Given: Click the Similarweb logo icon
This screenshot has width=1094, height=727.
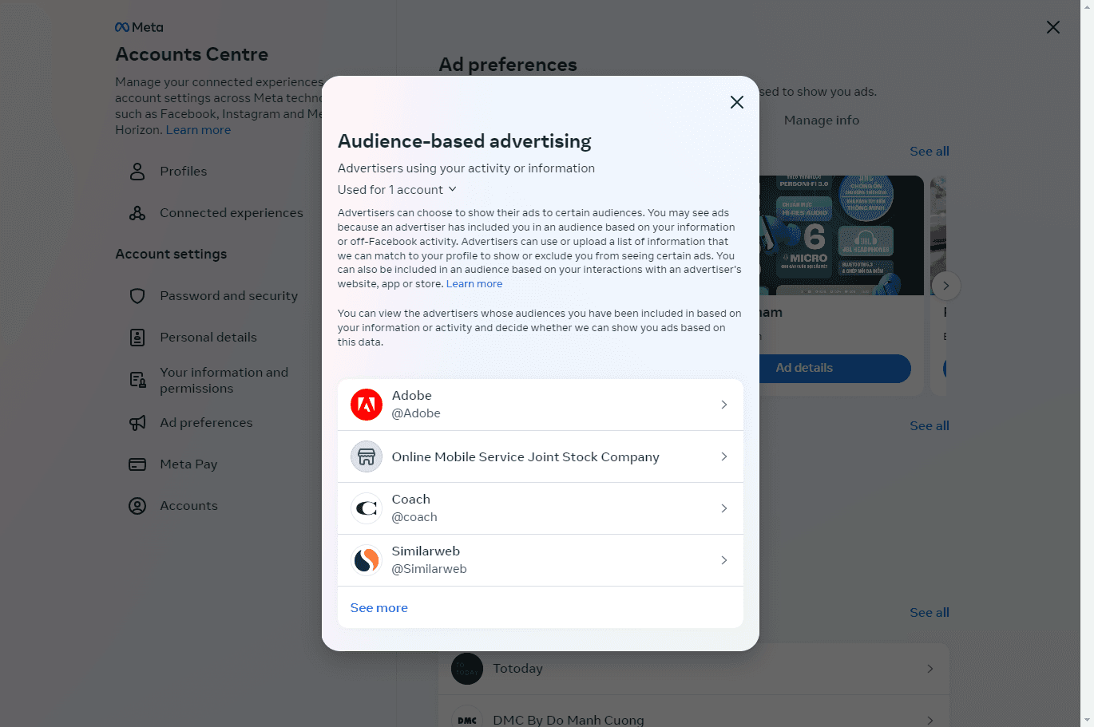Looking at the screenshot, I should point(367,560).
